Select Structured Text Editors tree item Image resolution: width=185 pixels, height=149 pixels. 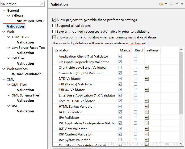[31, 21]
